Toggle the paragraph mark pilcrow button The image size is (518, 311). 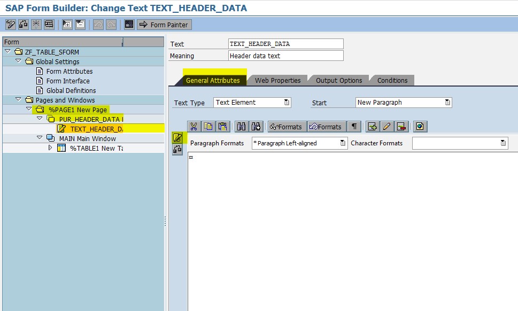click(x=354, y=127)
